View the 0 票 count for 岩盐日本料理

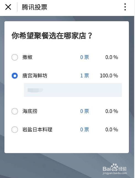[84, 129]
